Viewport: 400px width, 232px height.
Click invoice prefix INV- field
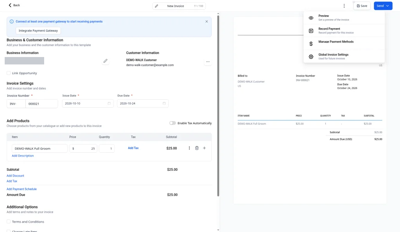pyautogui.click(x=16, y=104)
